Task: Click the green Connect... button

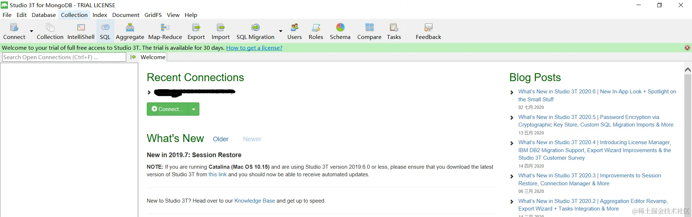Action: tap(168, 109)
